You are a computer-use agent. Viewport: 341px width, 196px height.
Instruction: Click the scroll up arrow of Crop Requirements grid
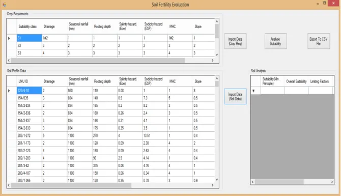pos(217,21)
